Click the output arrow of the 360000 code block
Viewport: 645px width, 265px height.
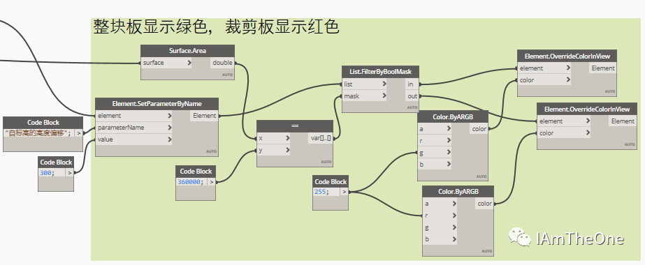click(212, 182)
